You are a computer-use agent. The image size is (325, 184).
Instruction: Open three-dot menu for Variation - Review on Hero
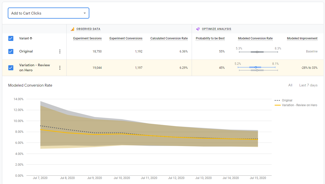tap(60, 68)
